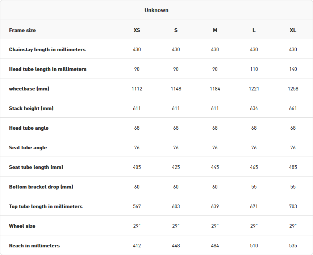Select the L frame size column header
The height and width of the screenshot is (255, 313).
tap(254, 30)
